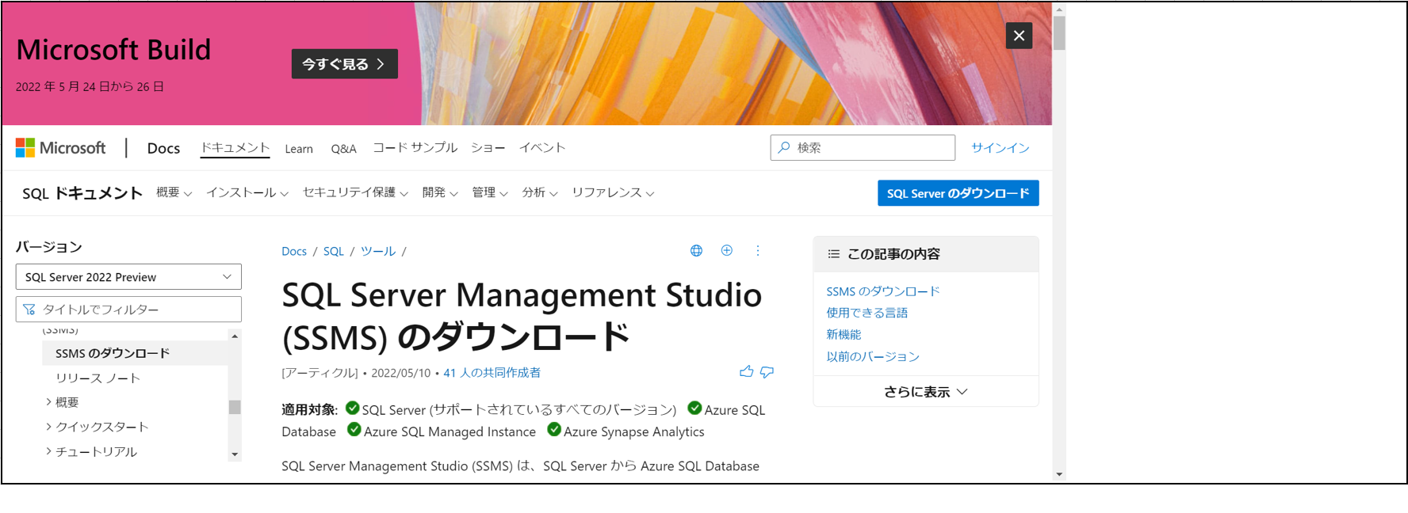
Task: Open the Learn tab
Action: (x=299, y=149)
